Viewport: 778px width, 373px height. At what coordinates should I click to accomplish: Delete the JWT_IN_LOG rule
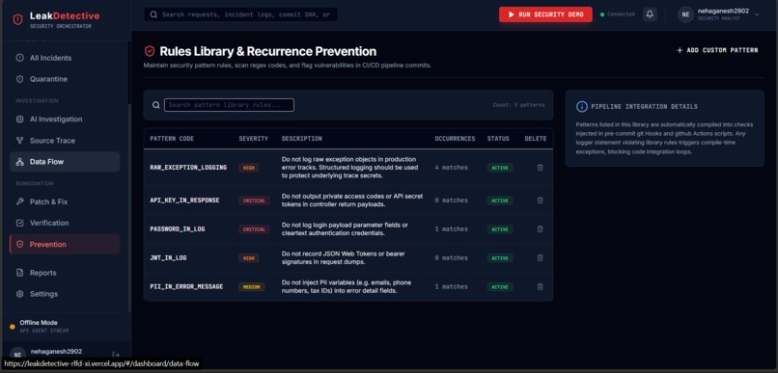tap(540, 257)
